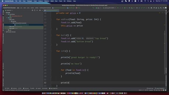The height and width of the screenshot is (95, 169).
Task: Click UTF-8 encoding in status bar
Action: click(x=146, y=90)
